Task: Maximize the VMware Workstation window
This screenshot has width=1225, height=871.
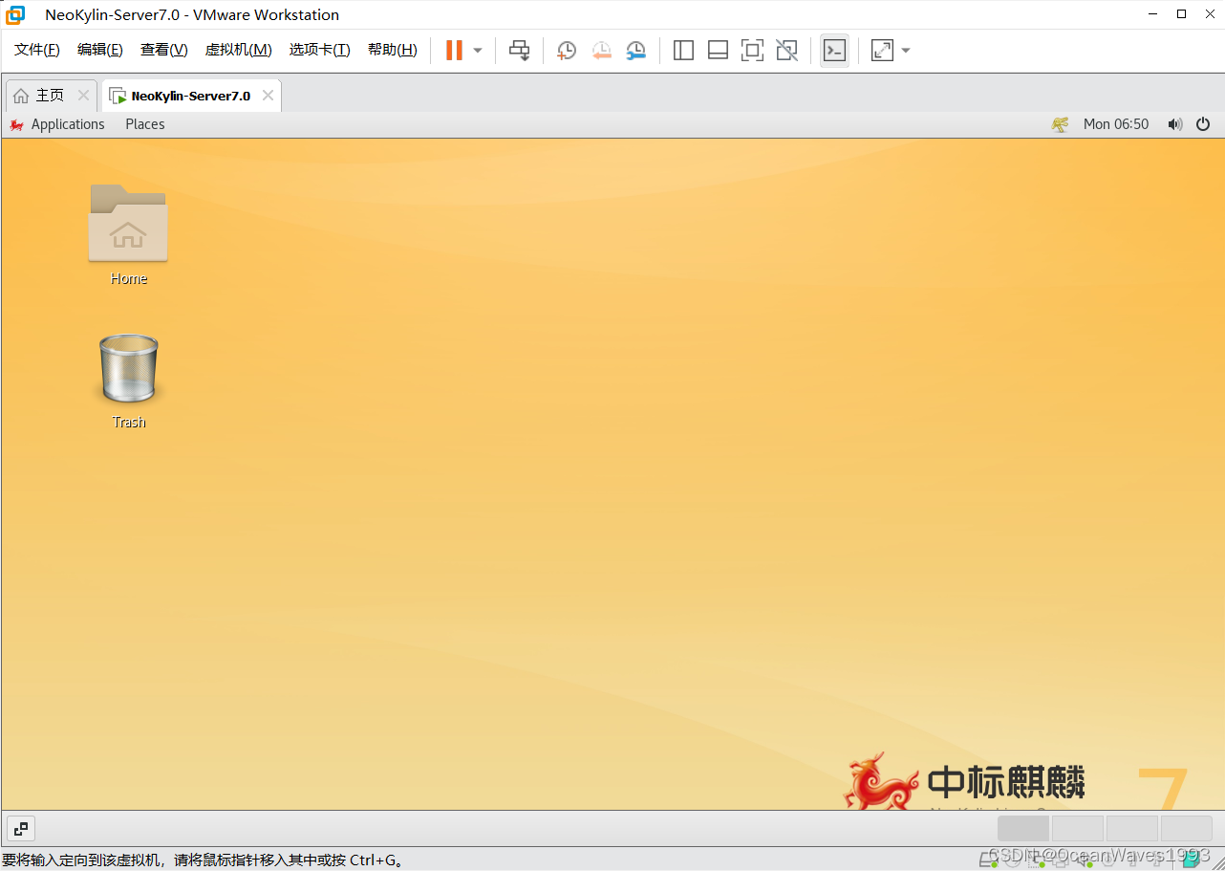Action: tap(1182, 14)
